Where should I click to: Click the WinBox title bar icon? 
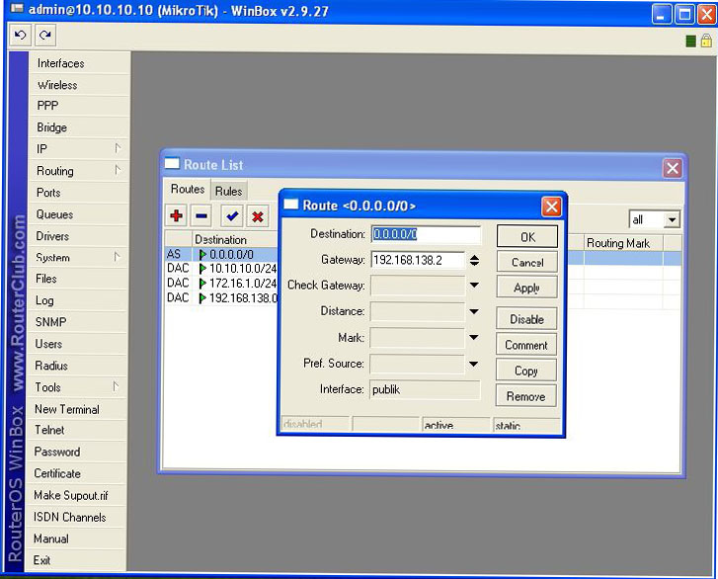pyautogui.click(x=17, y=9)
